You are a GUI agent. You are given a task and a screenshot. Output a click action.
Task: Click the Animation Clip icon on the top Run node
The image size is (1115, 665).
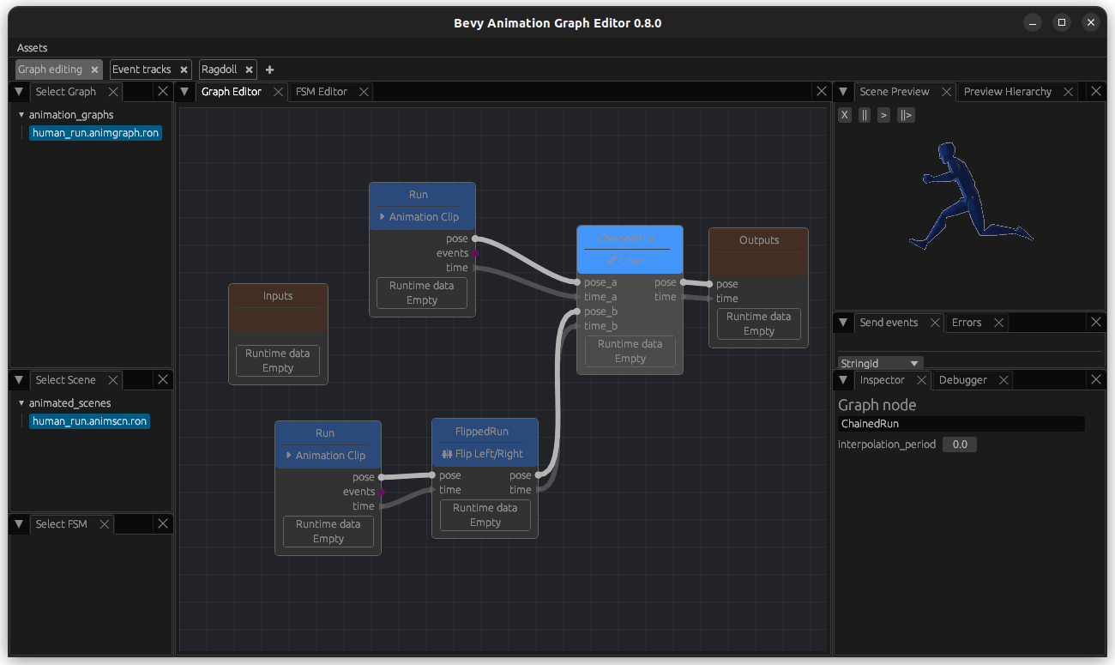(383, 216)
